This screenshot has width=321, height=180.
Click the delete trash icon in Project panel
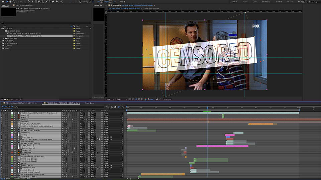pyautogui.click(x=21, y=99)
